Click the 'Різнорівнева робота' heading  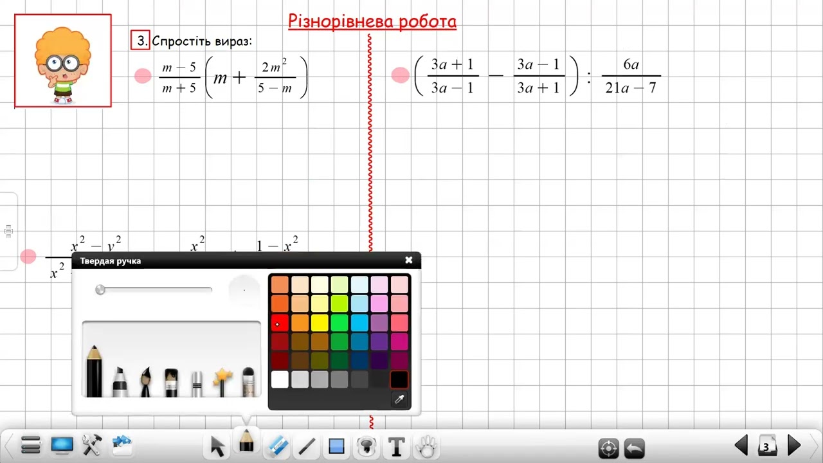[372, 21]
